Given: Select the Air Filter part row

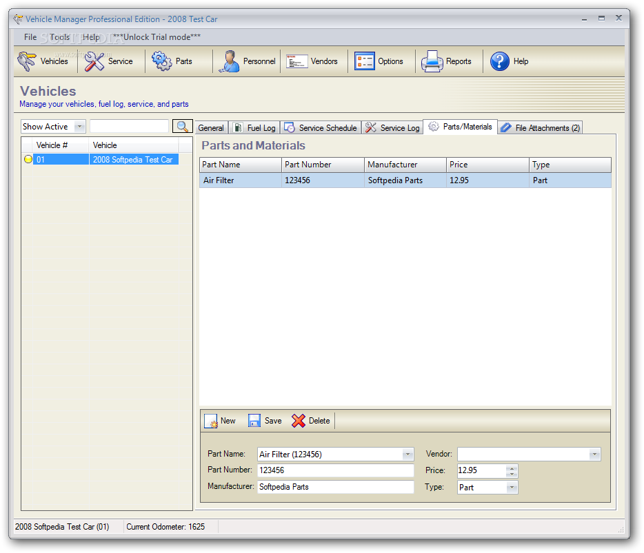Looking at the screenshot, I should 405,180.
